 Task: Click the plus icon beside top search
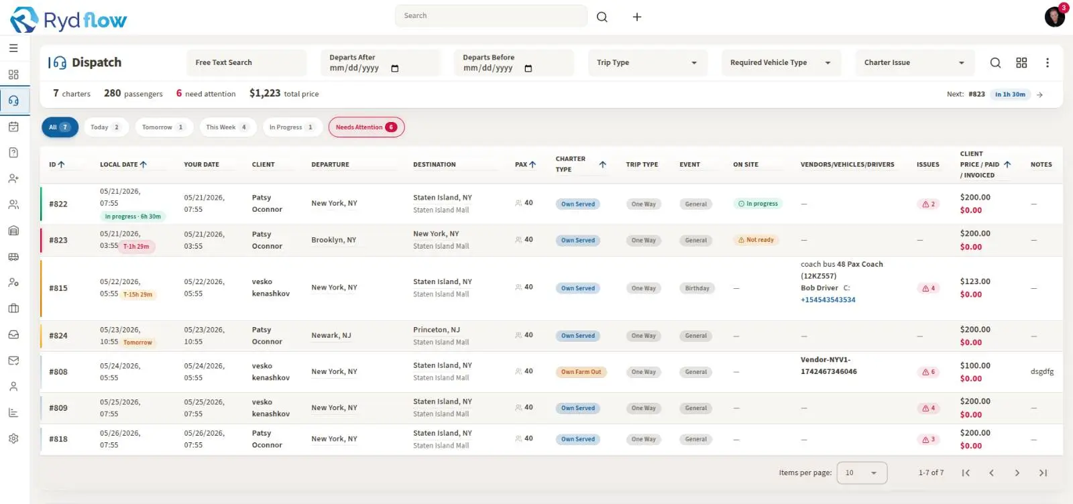(637, 17)
